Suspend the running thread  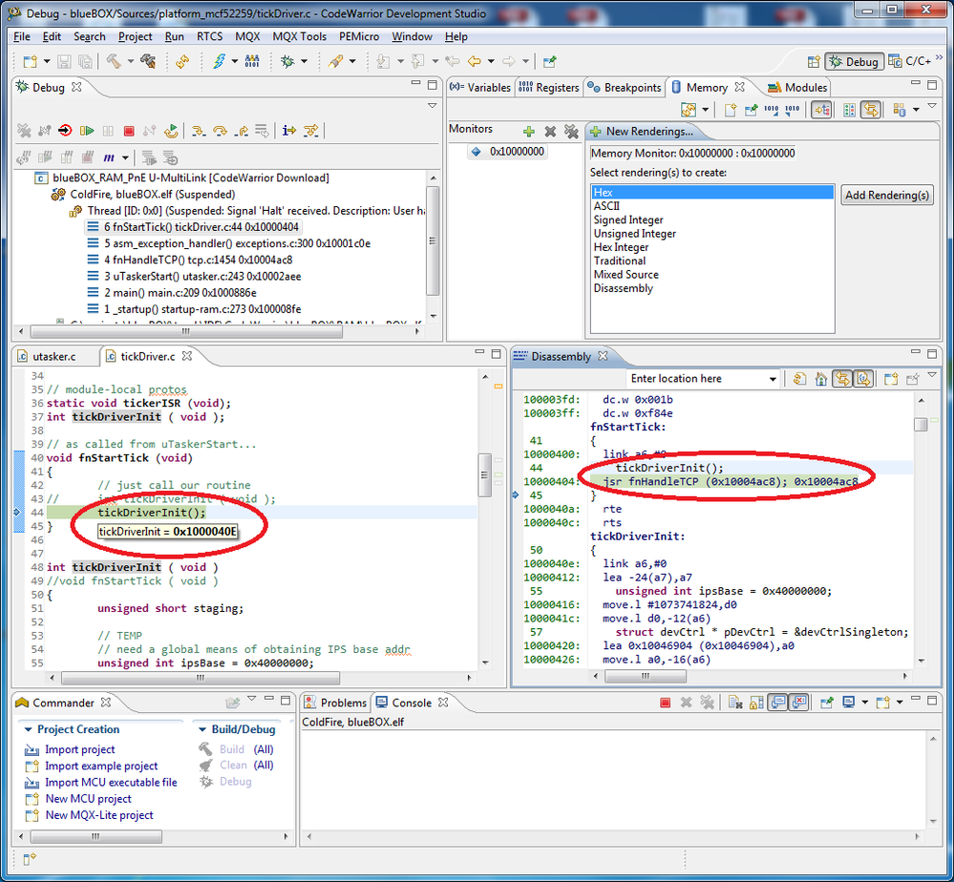[x=109, y=131]
